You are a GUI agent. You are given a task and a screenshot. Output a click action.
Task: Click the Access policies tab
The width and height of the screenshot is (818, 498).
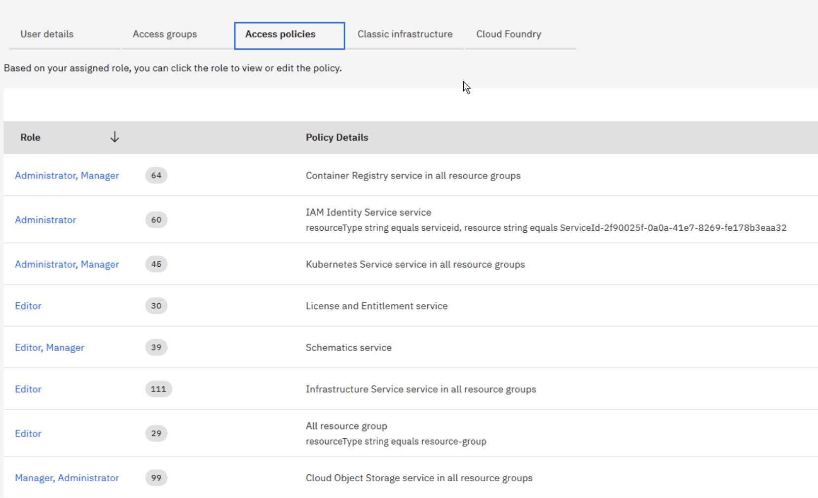(280, 35)
